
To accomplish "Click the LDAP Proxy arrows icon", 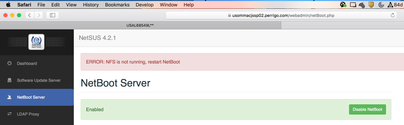I will [x=10, y=114].
